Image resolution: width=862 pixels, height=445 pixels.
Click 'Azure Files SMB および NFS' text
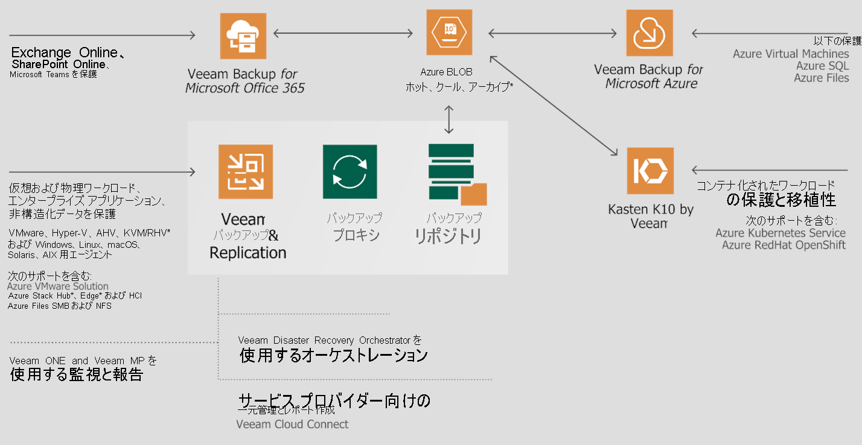[60, 306]
